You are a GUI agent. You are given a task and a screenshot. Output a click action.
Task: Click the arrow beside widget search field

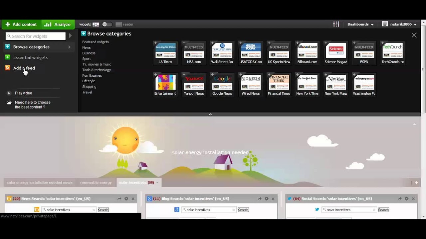[70, 36]
